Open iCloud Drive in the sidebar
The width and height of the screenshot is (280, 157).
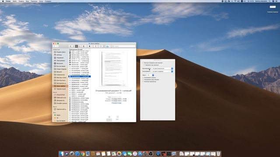[x=60, y=95]
